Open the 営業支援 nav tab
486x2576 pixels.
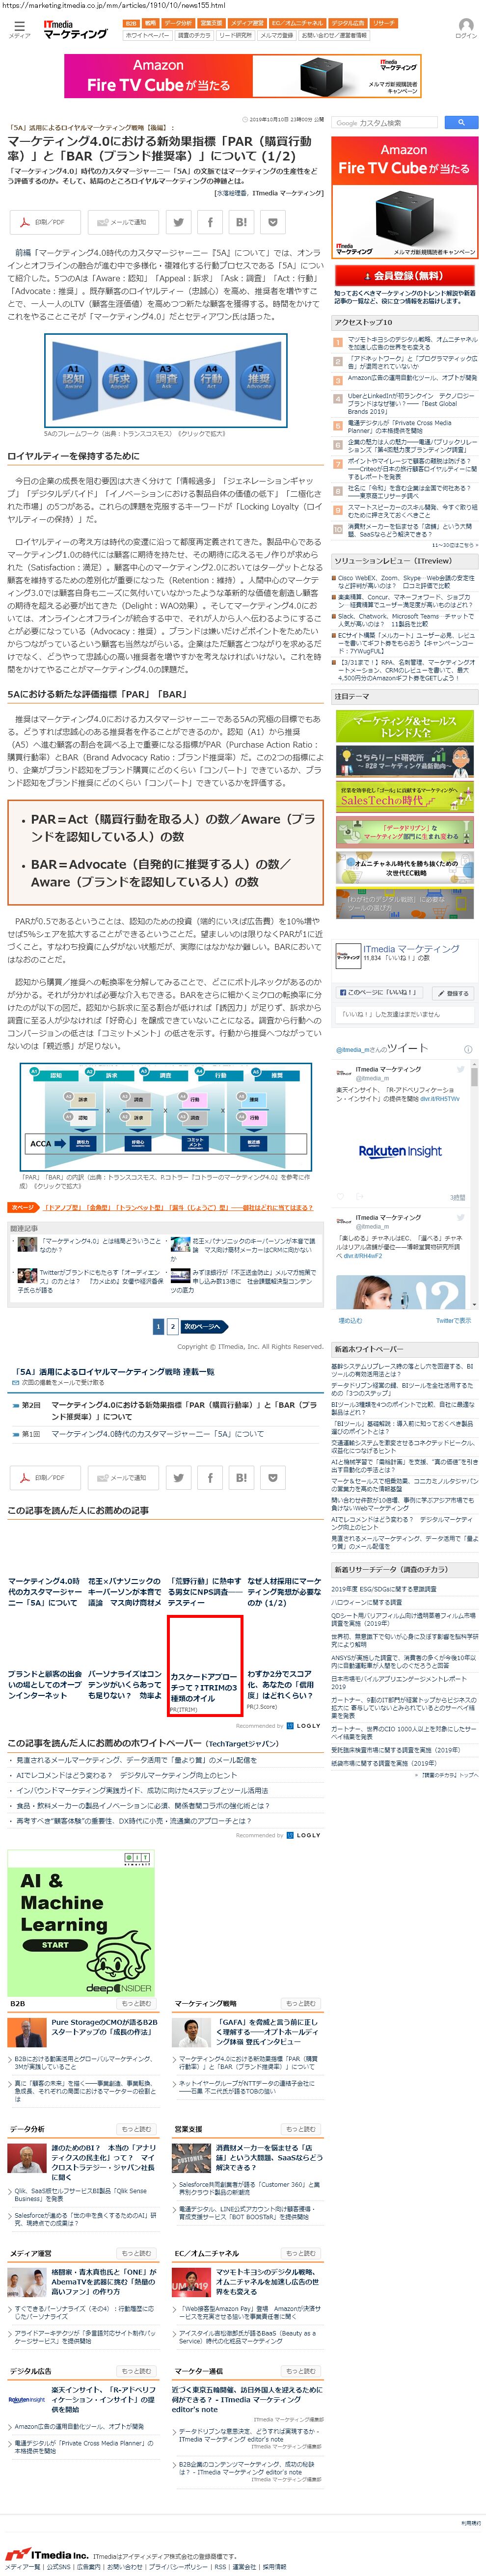211,23
